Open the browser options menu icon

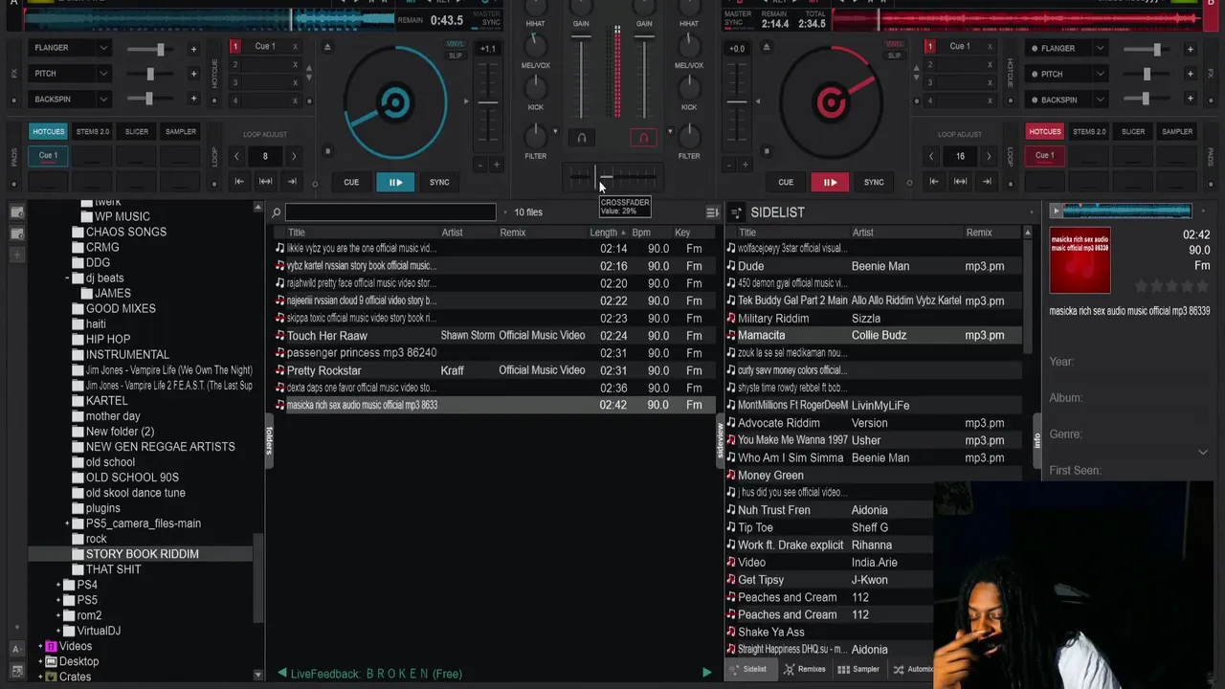[712, 212]
